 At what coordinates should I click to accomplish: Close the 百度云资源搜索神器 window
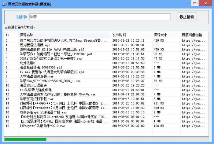coord(205,3)
